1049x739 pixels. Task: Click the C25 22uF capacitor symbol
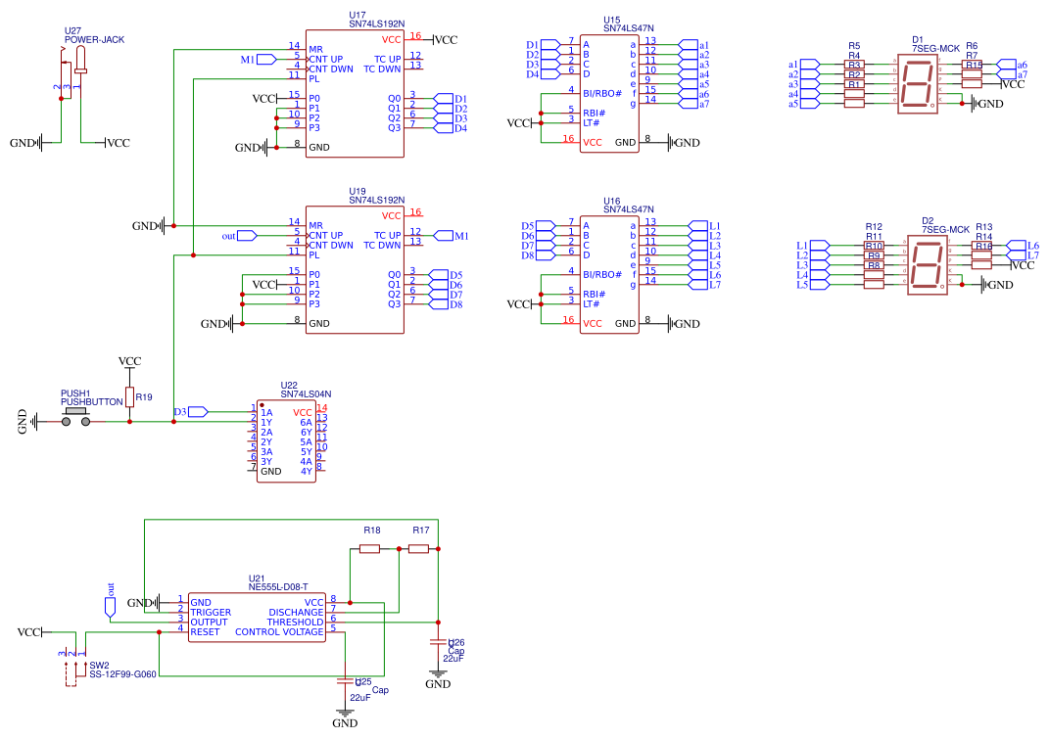[345, 680]
